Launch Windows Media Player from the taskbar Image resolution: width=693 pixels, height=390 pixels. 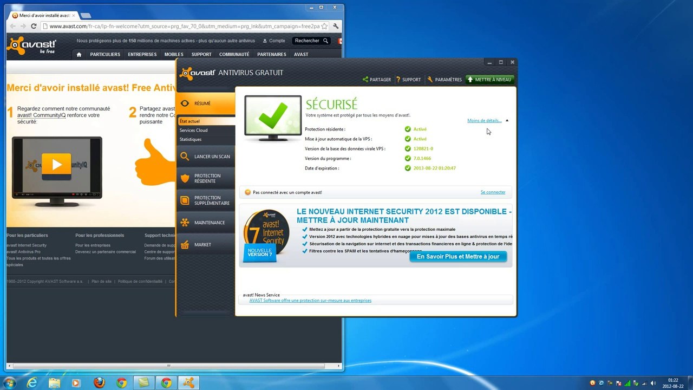click(76, 383)
